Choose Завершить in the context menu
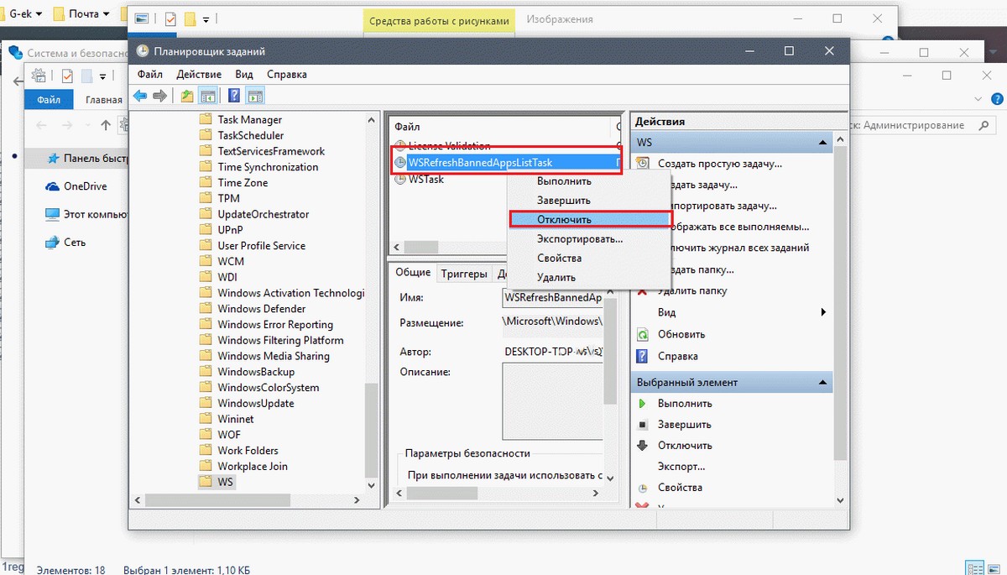The image size is (1007, 575). pos(588,201)
